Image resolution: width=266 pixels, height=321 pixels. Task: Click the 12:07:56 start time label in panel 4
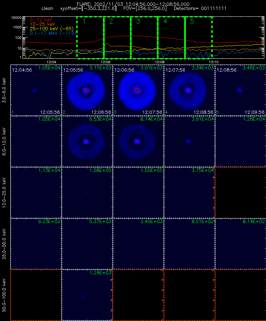(175, 70)
